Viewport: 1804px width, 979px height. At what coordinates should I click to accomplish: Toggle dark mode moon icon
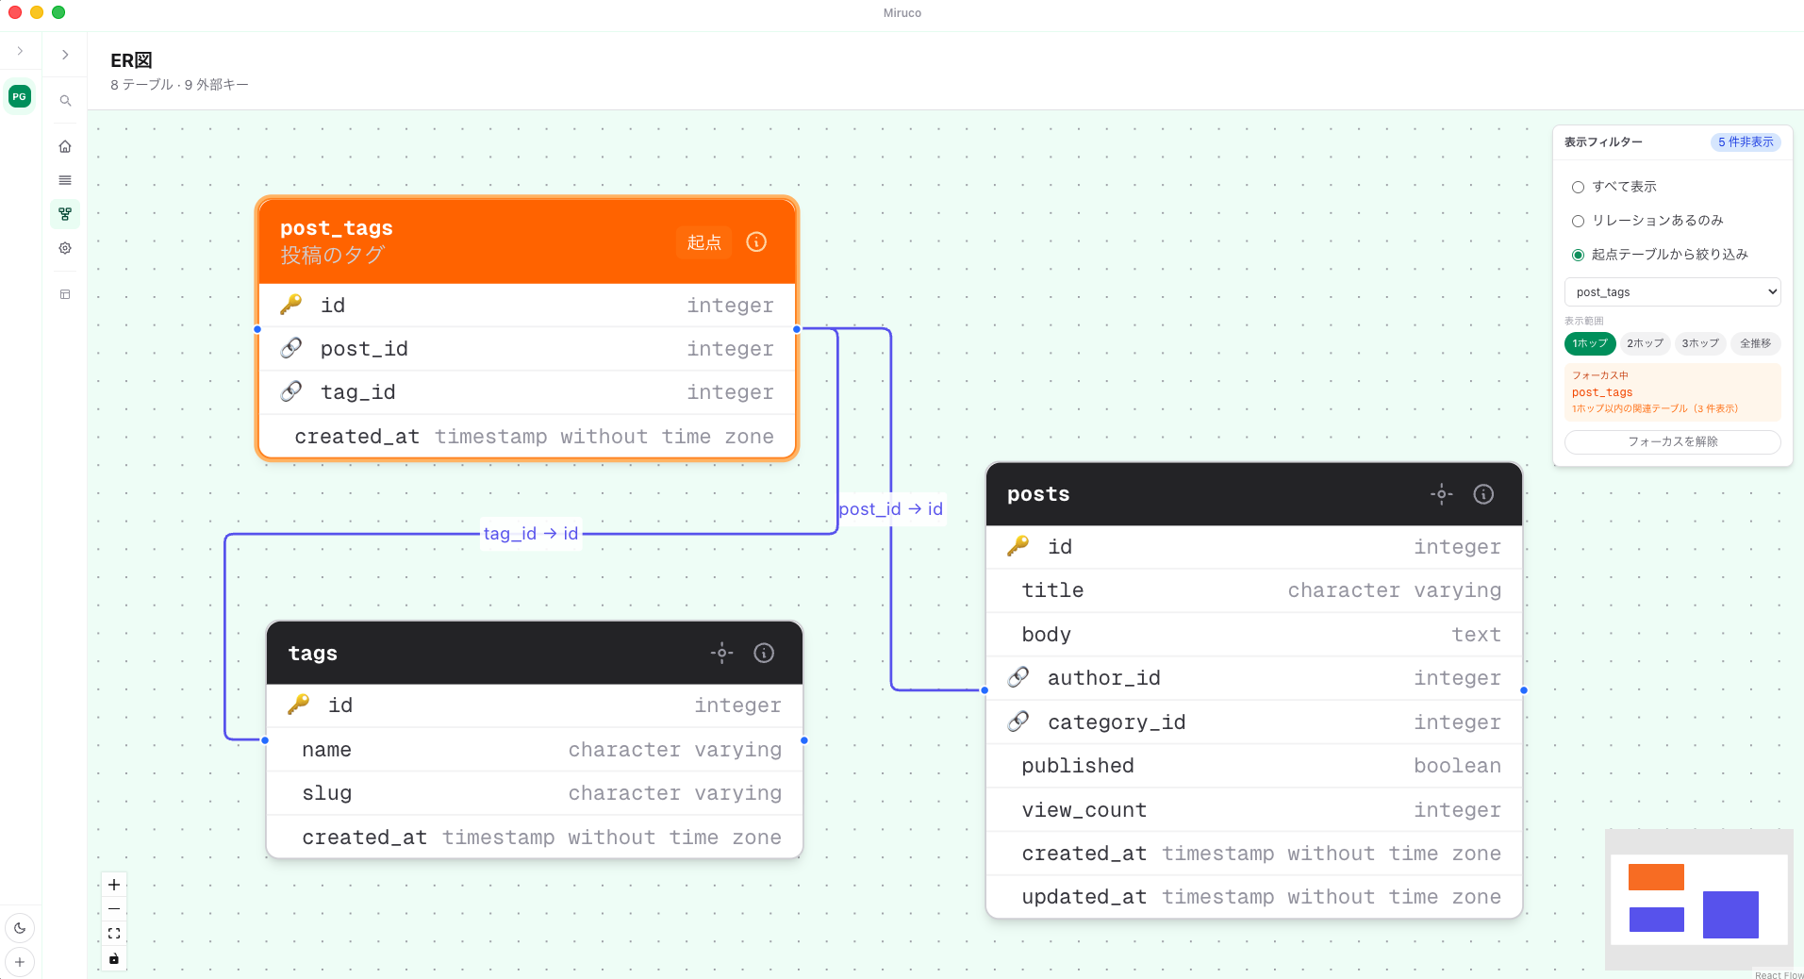coord(20,928)
